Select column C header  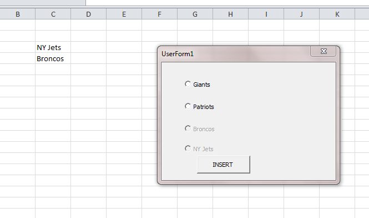click(53, 14)
